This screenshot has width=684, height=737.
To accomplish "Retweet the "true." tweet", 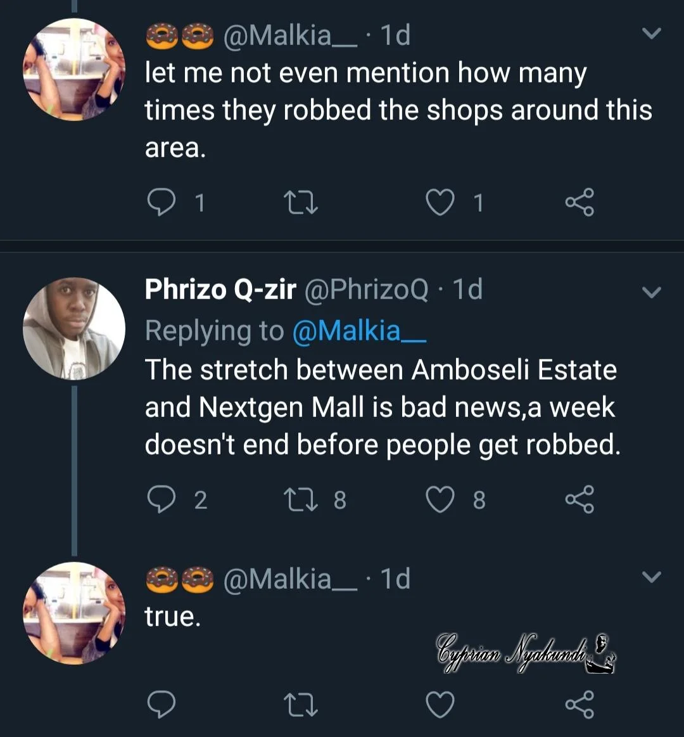I will (x=301, y=704).
